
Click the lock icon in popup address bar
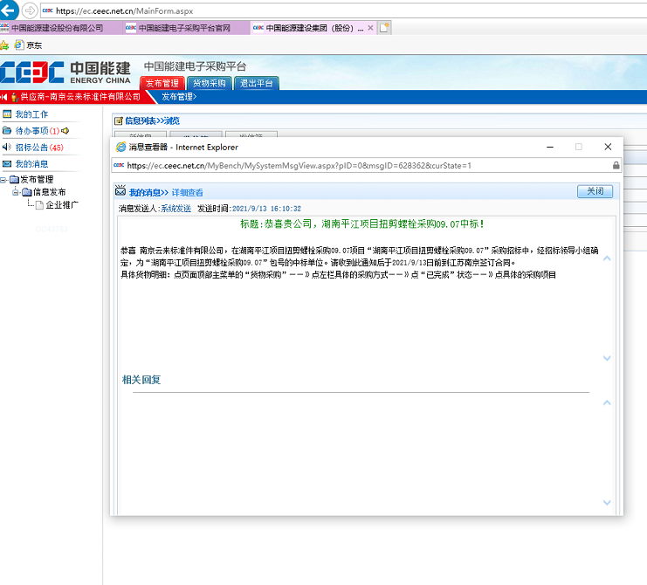[x=616, y=165]
